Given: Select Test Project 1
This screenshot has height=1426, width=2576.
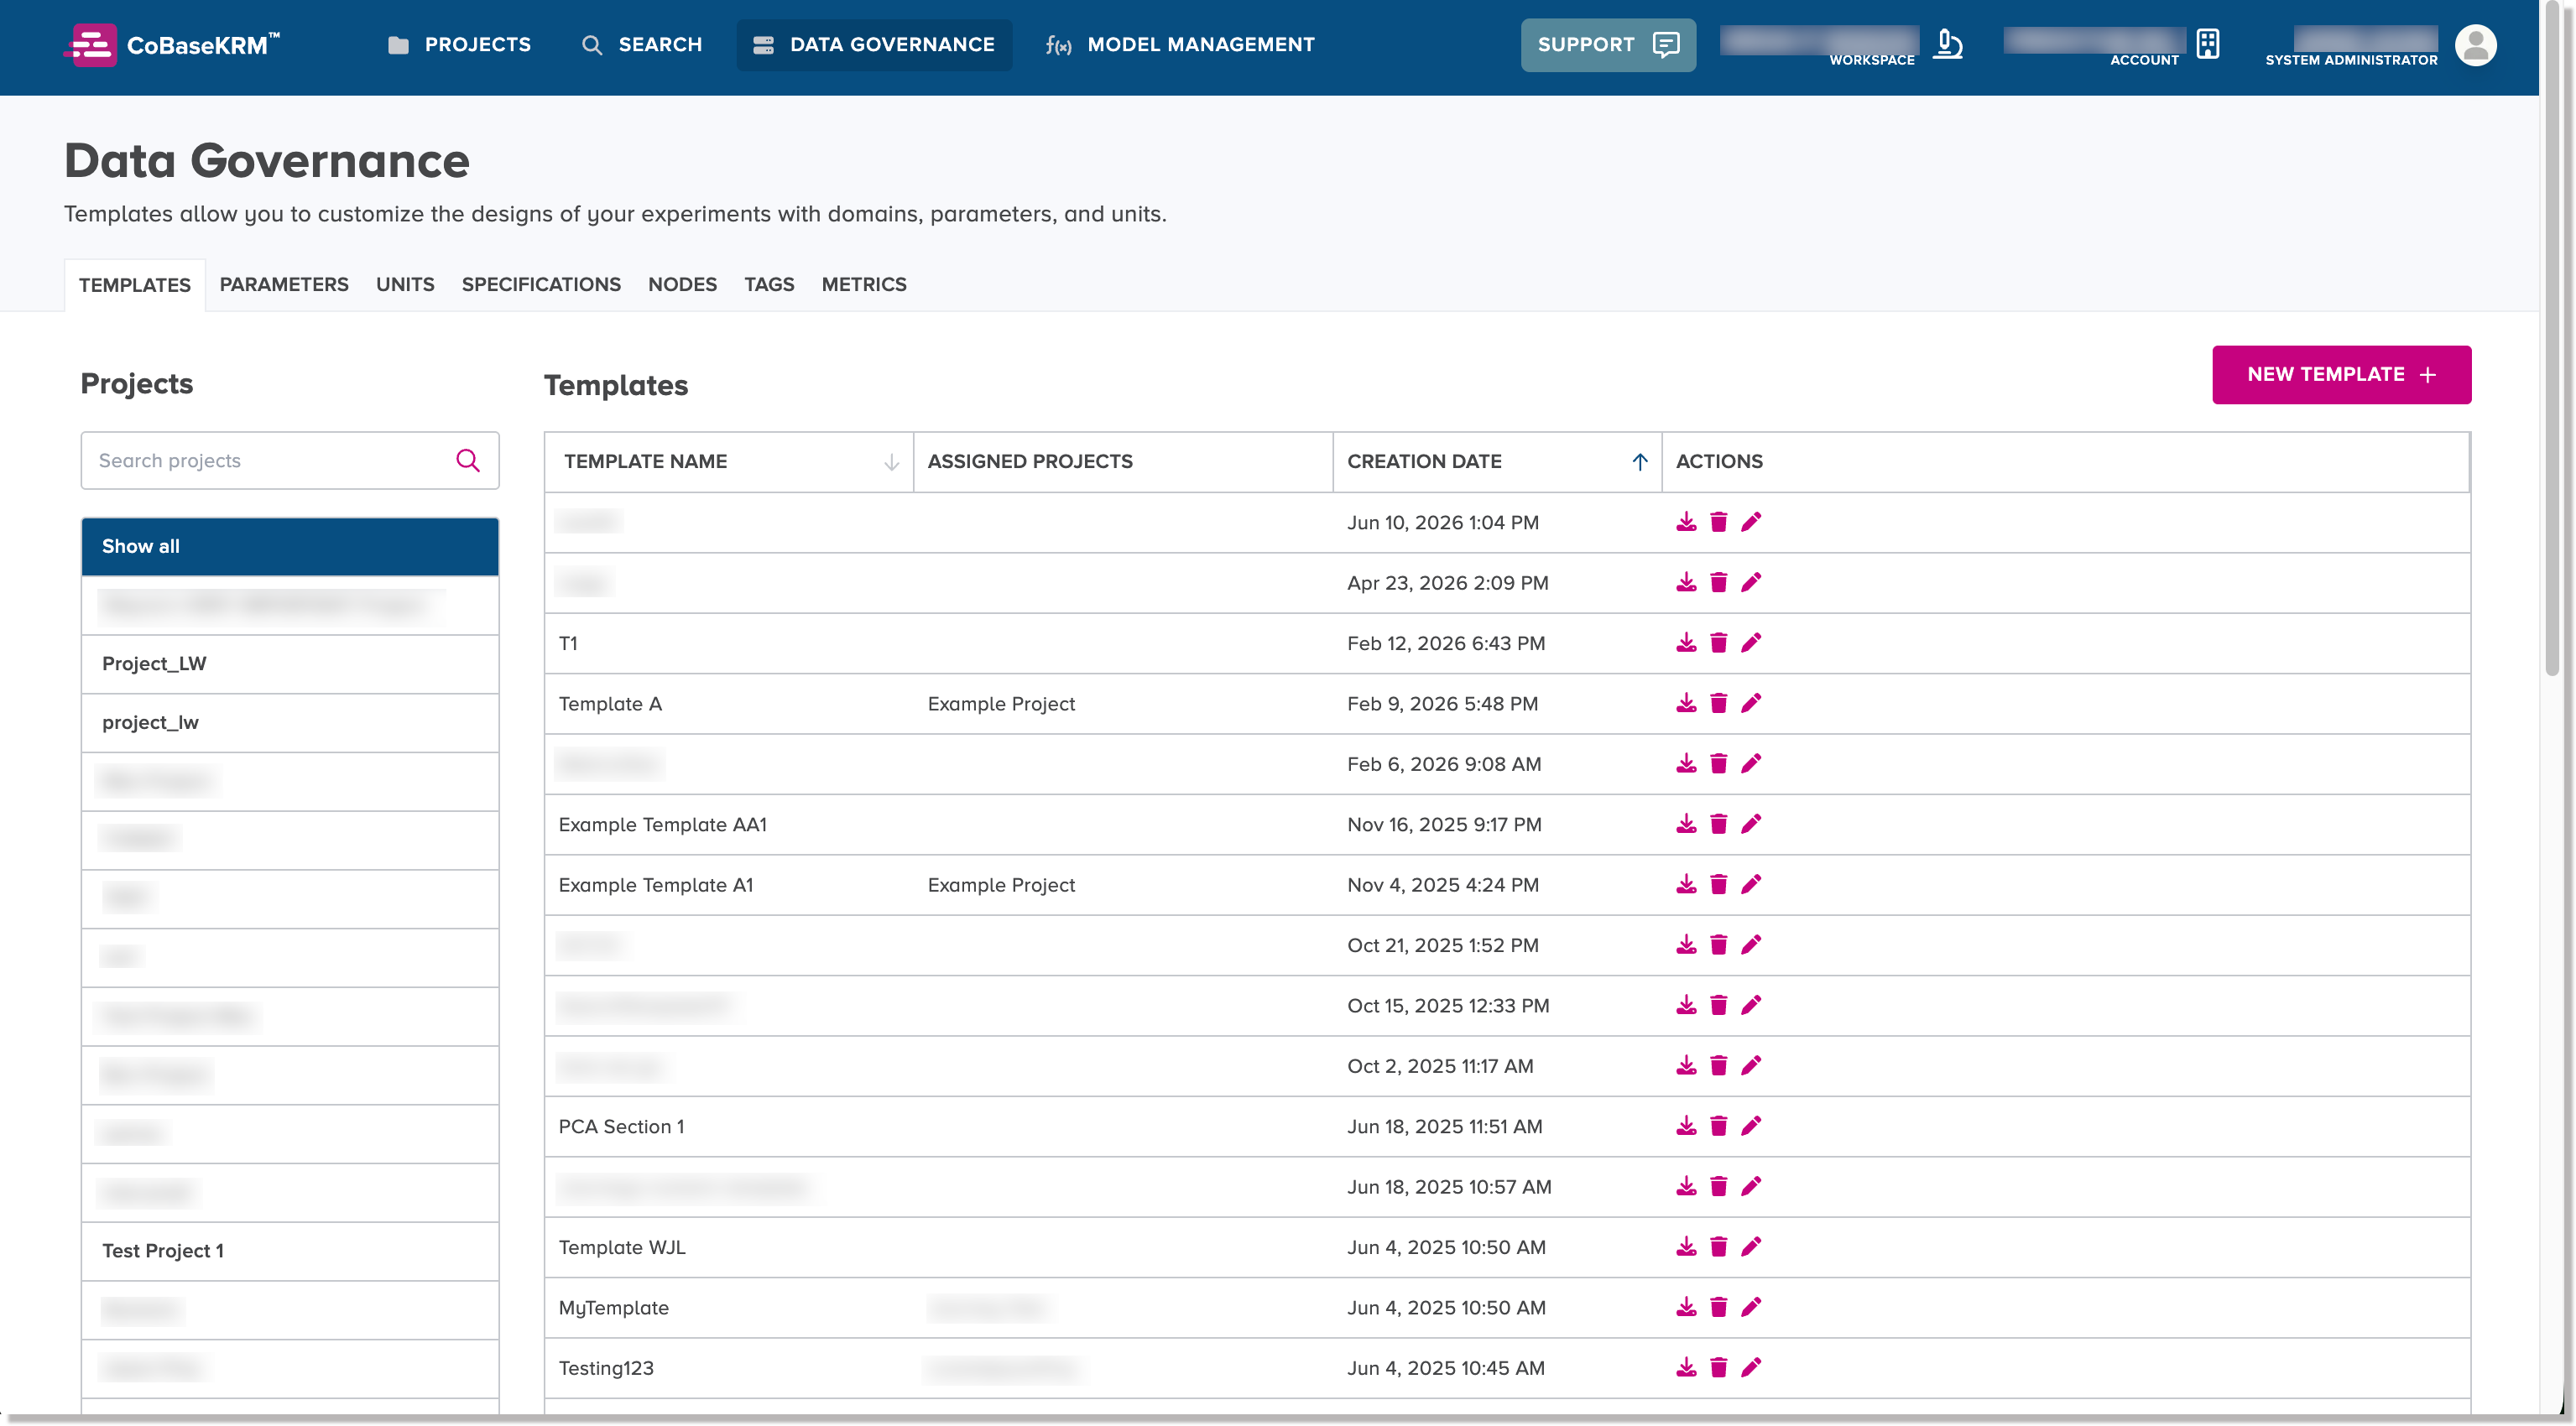Looking at the screenshot, I should pyautogui.click(x=290, y=1251).
